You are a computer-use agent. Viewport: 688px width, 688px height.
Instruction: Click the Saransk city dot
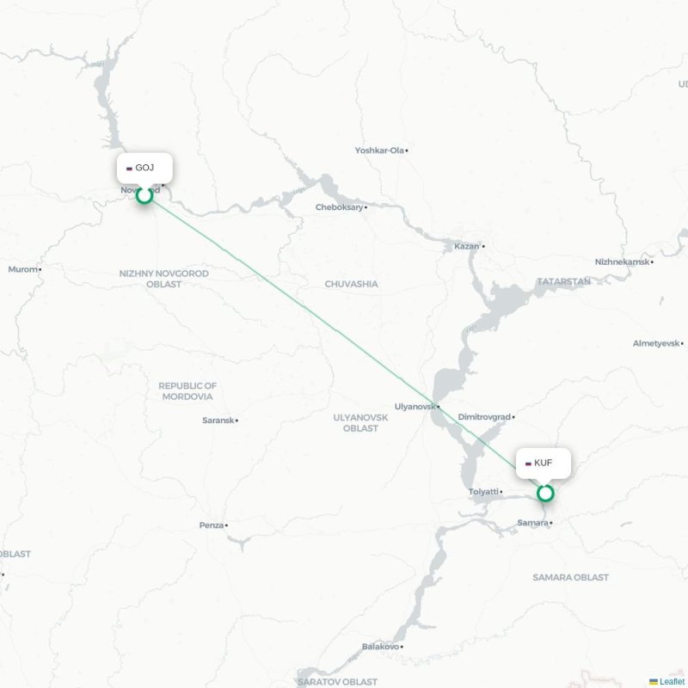(x=237, y=421)
